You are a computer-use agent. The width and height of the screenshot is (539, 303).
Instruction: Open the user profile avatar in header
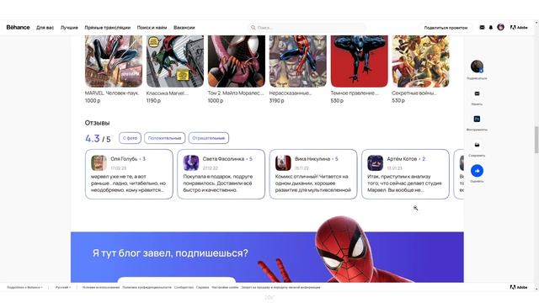pyautogui.click(x=500, y=27)
